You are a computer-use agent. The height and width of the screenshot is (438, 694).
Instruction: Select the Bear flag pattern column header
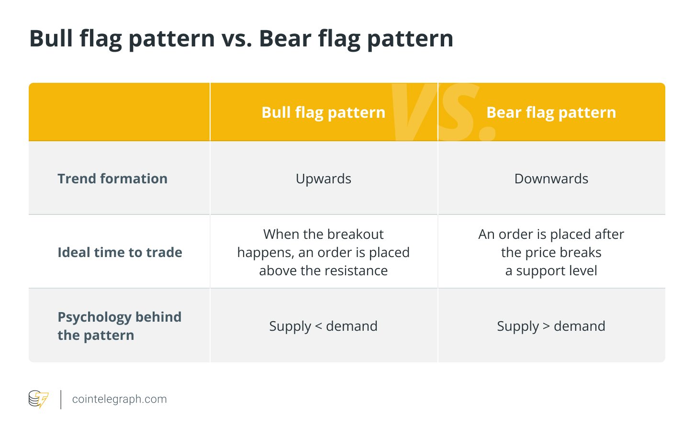tap(551, 112)
